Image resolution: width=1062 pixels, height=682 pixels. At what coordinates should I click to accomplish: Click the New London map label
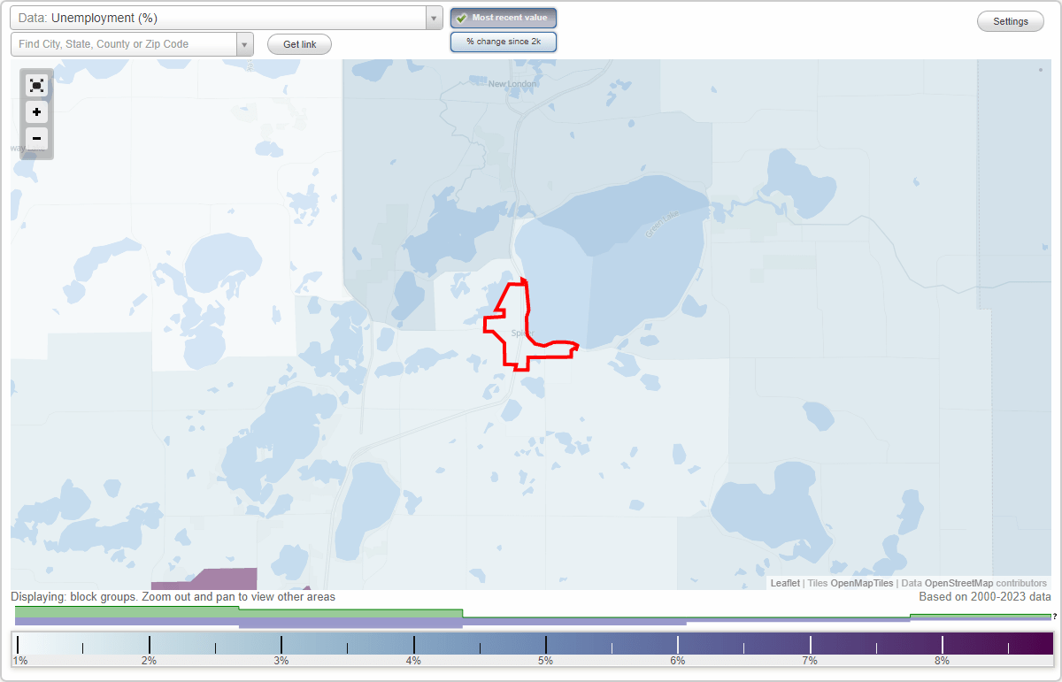pos(512,84)
